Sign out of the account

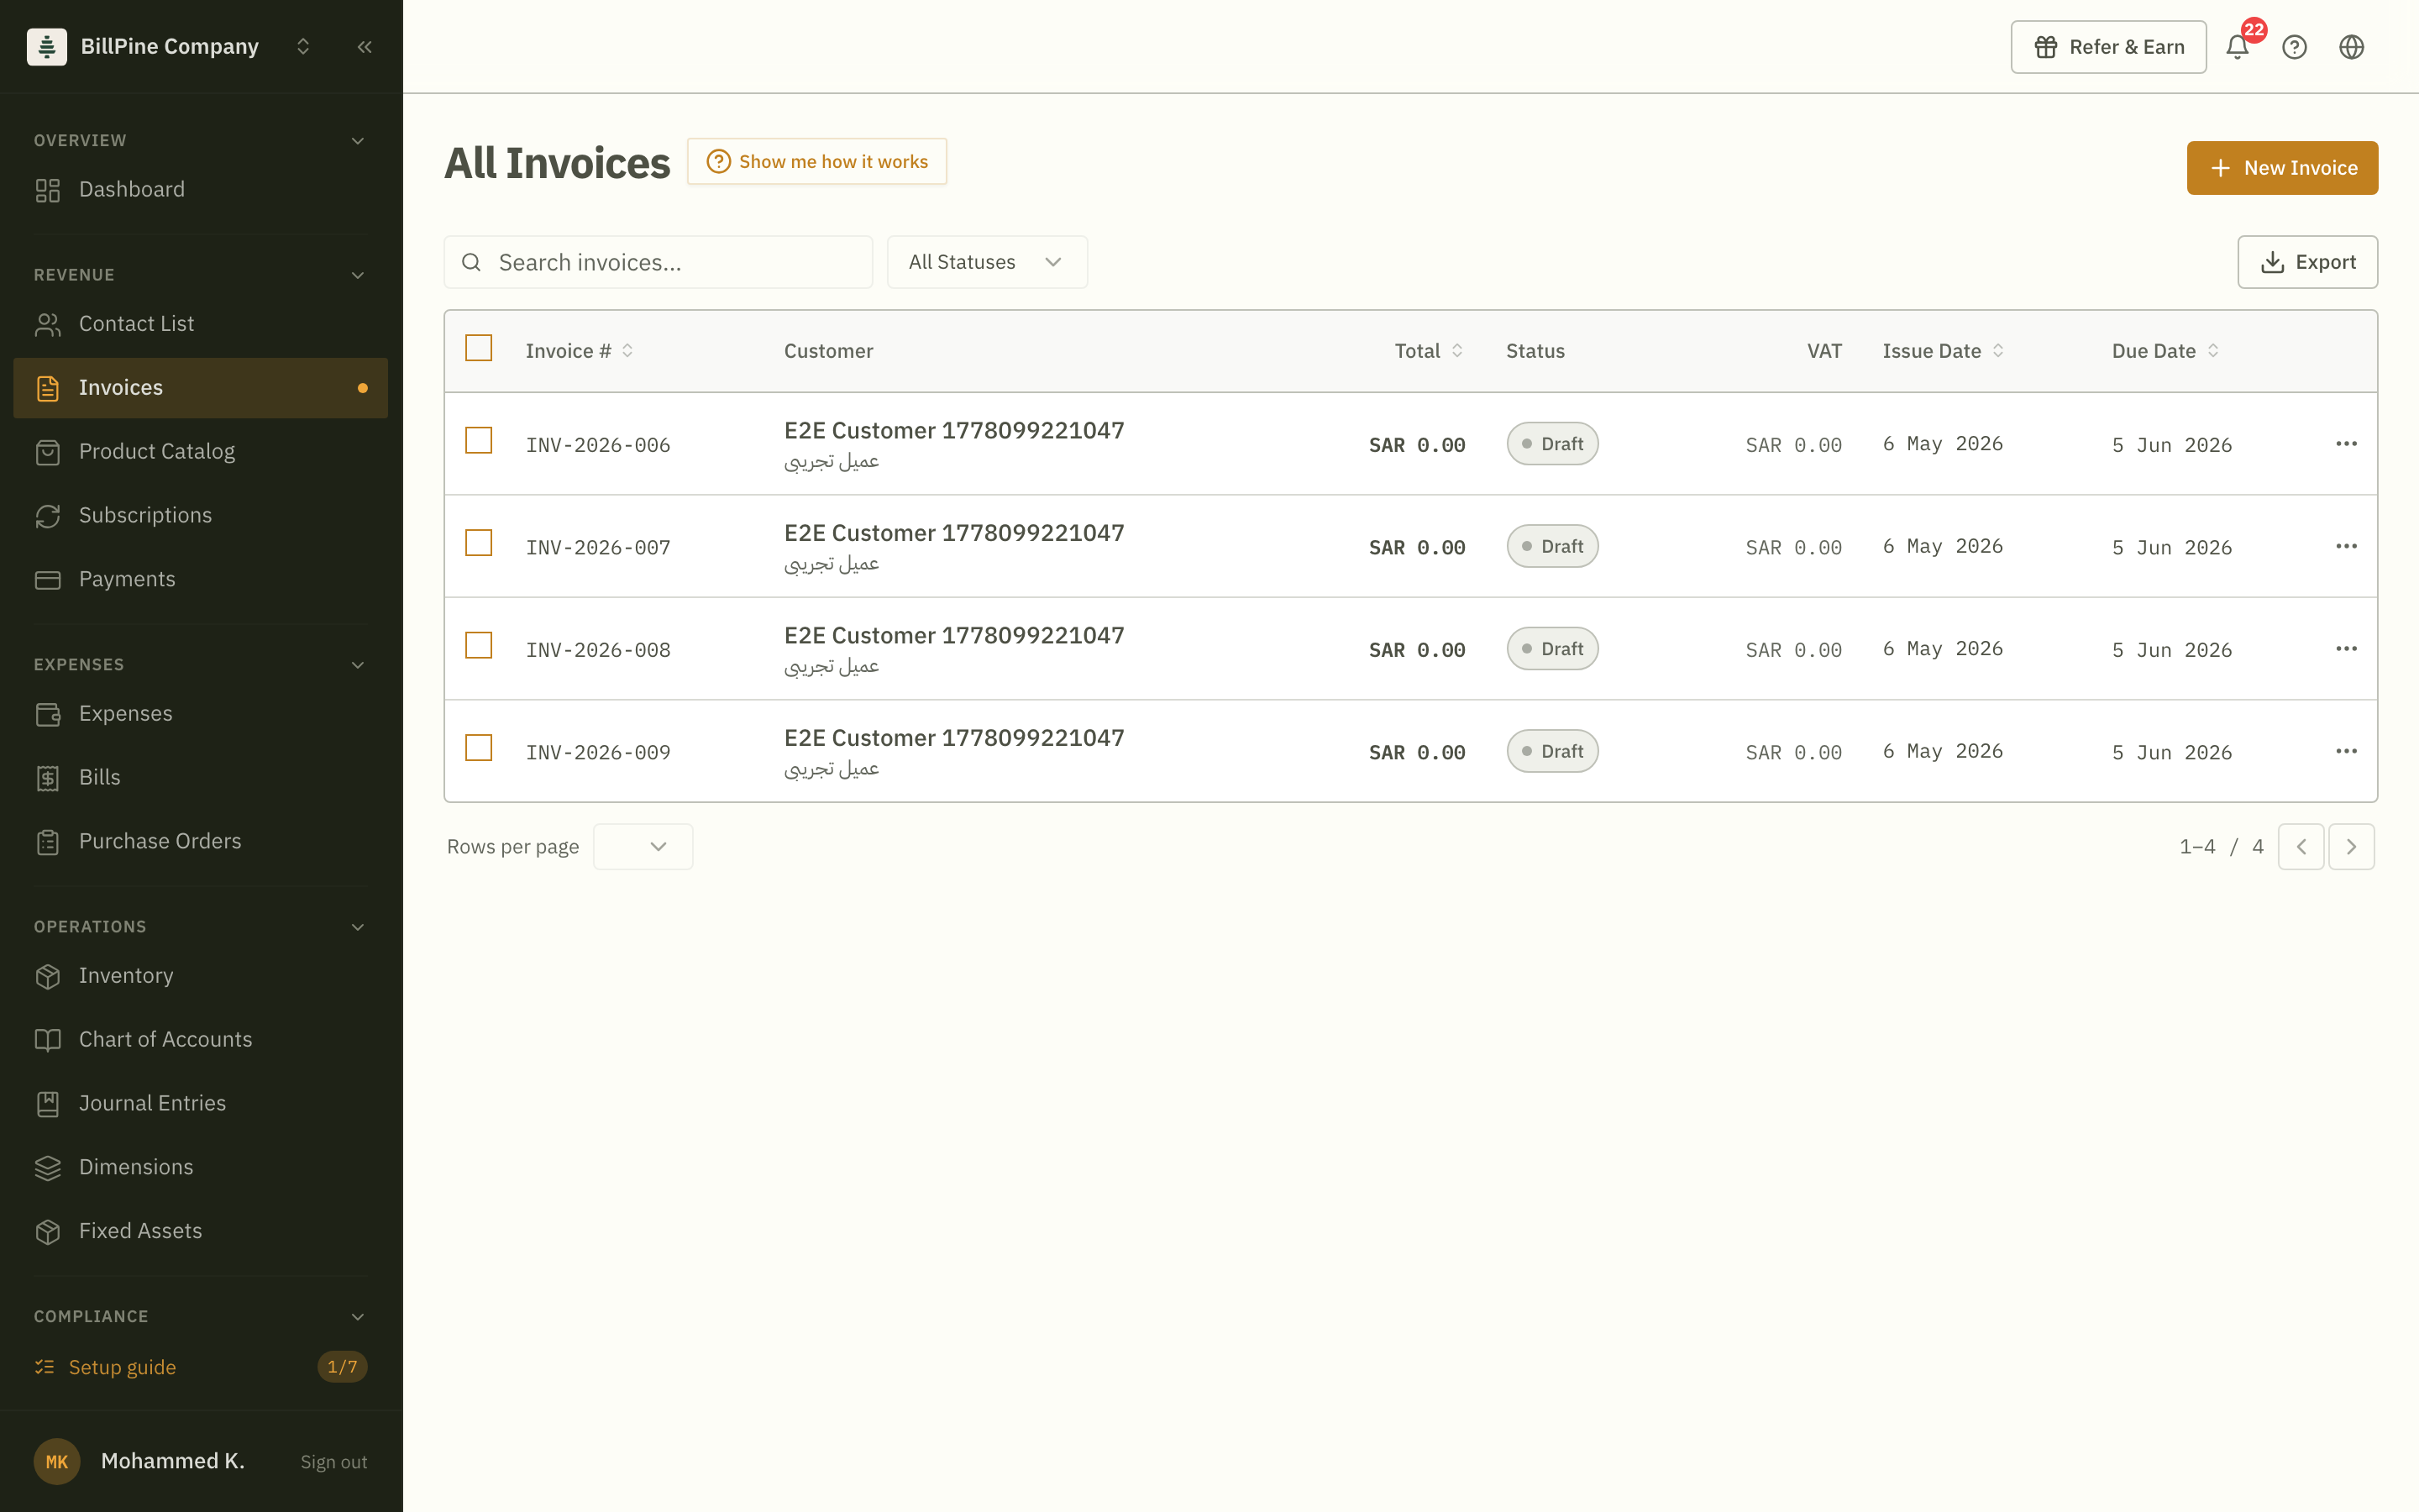click(333, 1462)
